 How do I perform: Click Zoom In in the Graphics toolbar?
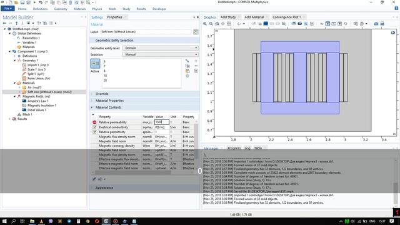point(205,24)
